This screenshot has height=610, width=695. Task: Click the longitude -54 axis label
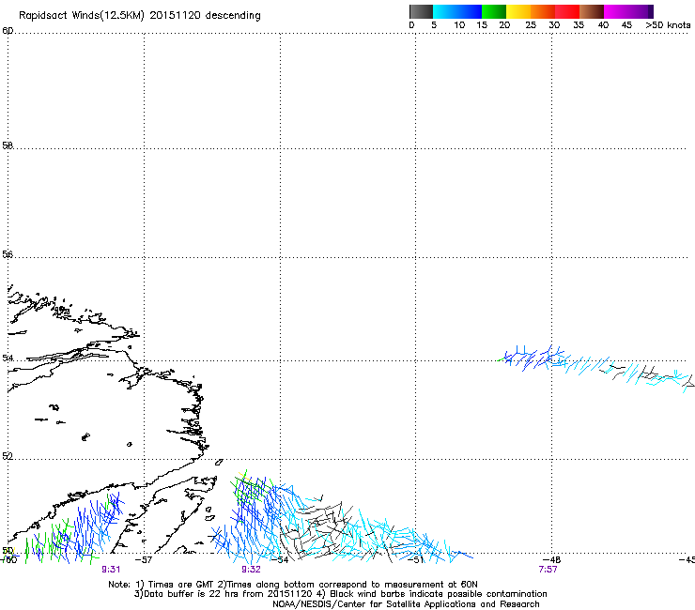click(x=280, y=560)
